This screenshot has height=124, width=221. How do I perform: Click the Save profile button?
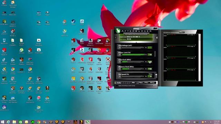tap(134, 83)
